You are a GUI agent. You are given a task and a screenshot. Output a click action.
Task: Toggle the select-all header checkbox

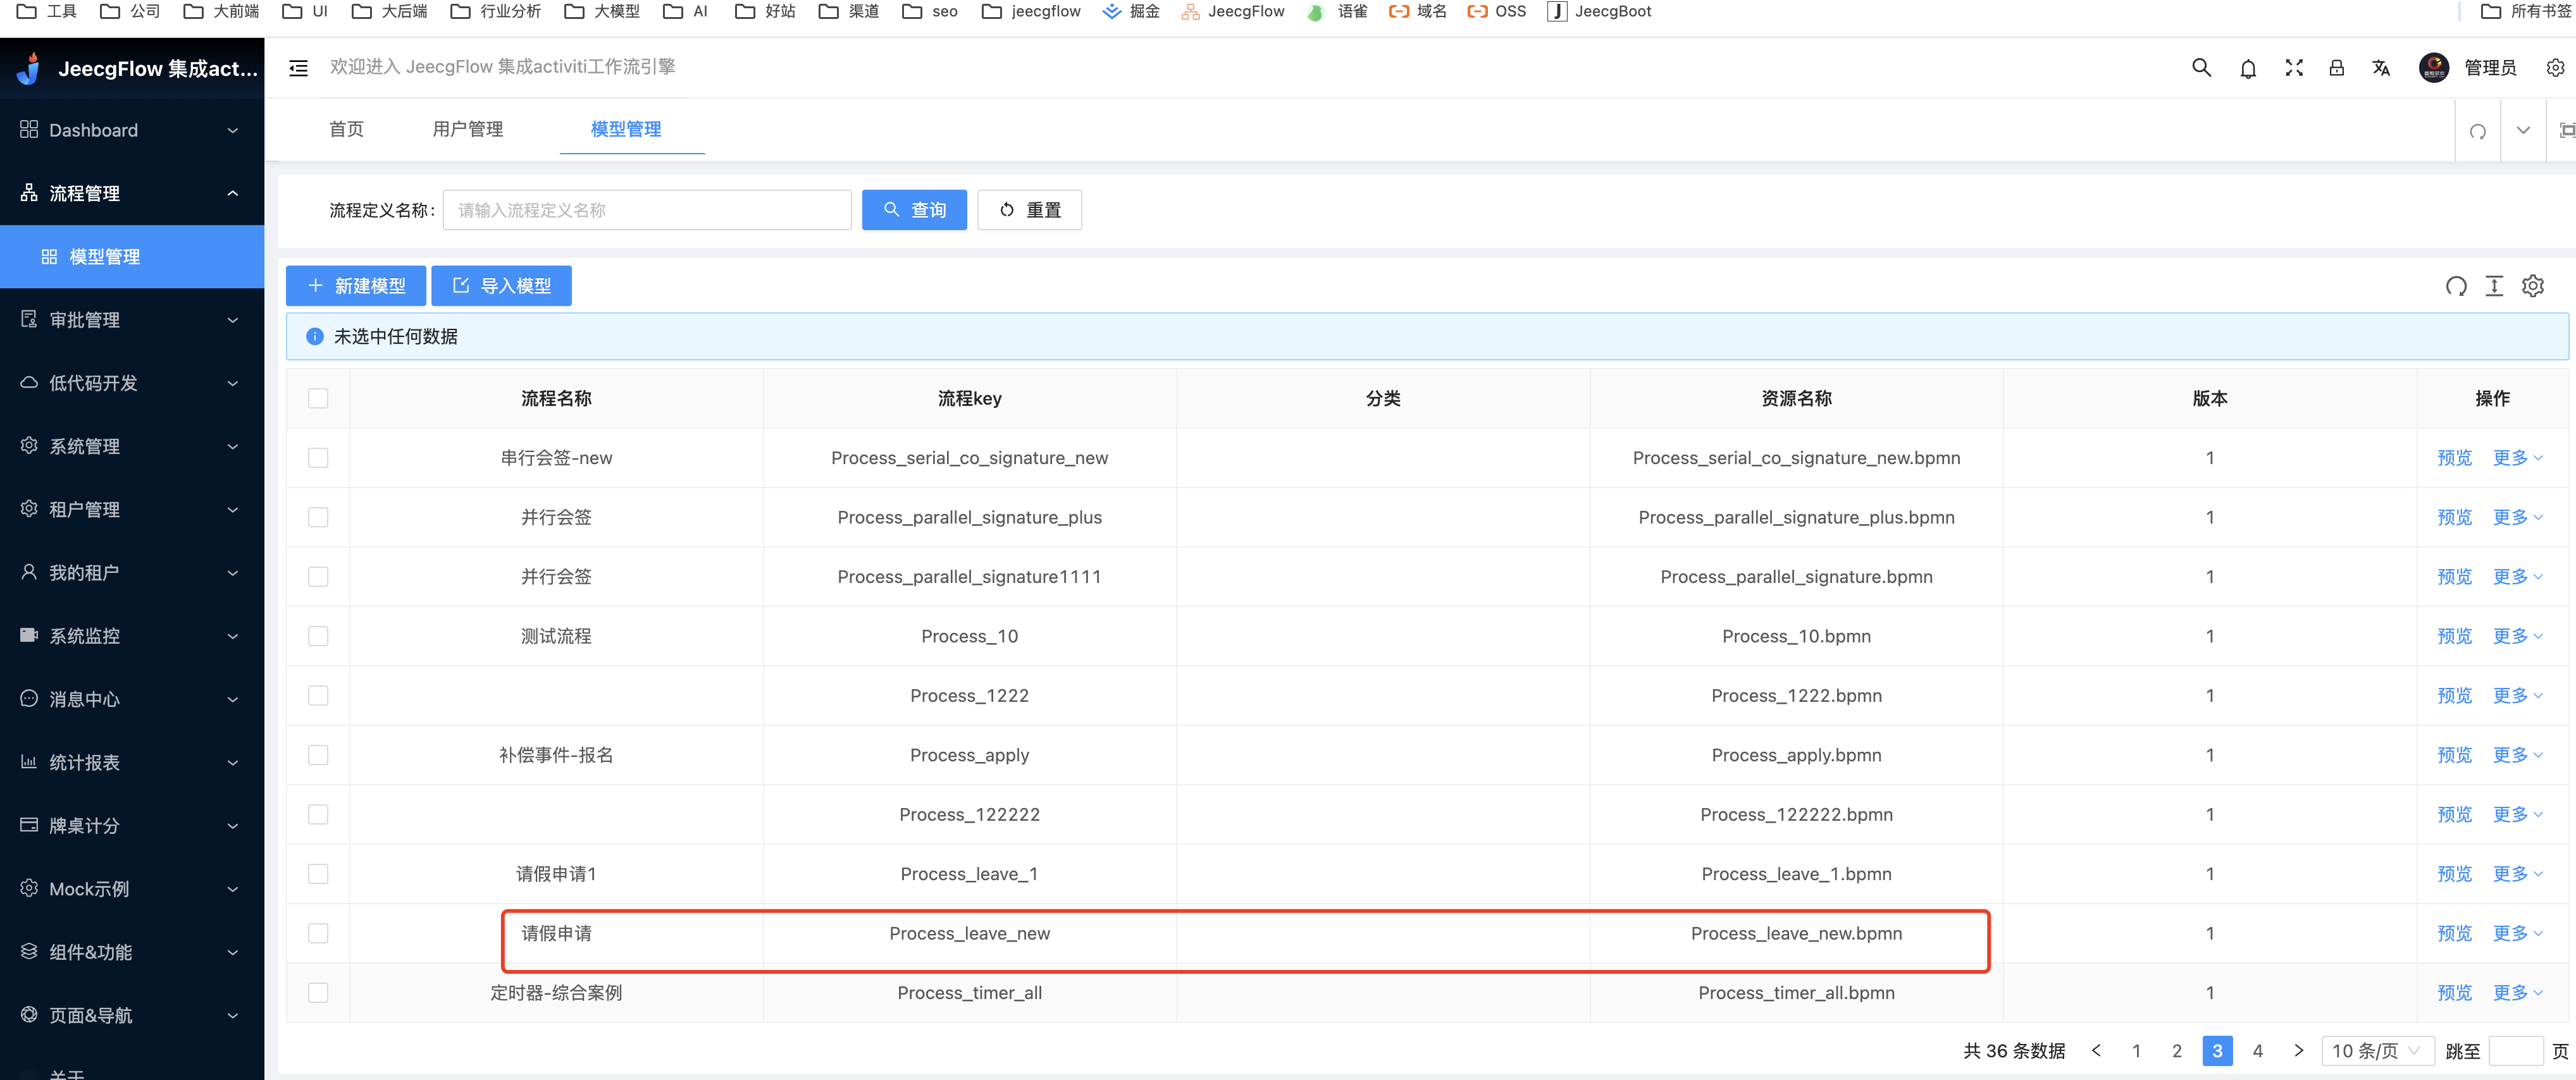tap(318, 398)
